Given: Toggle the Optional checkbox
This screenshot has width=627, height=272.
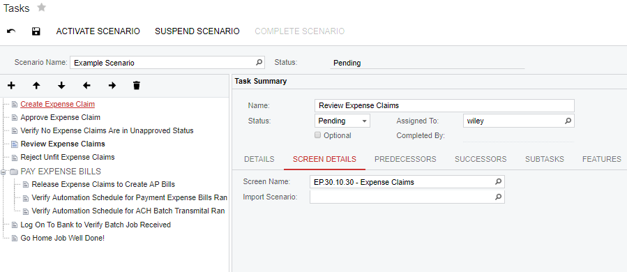Looking at the screenshot, I should click(x=317, y=135).
